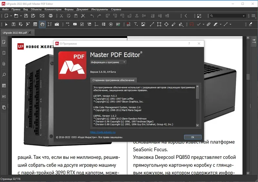
Task: Open the Инструменты menu
Action: 100,9
